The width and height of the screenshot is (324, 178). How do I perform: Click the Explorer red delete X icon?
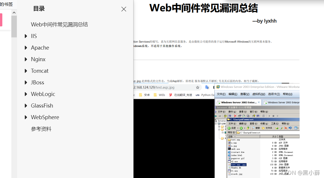click(286, 128)
